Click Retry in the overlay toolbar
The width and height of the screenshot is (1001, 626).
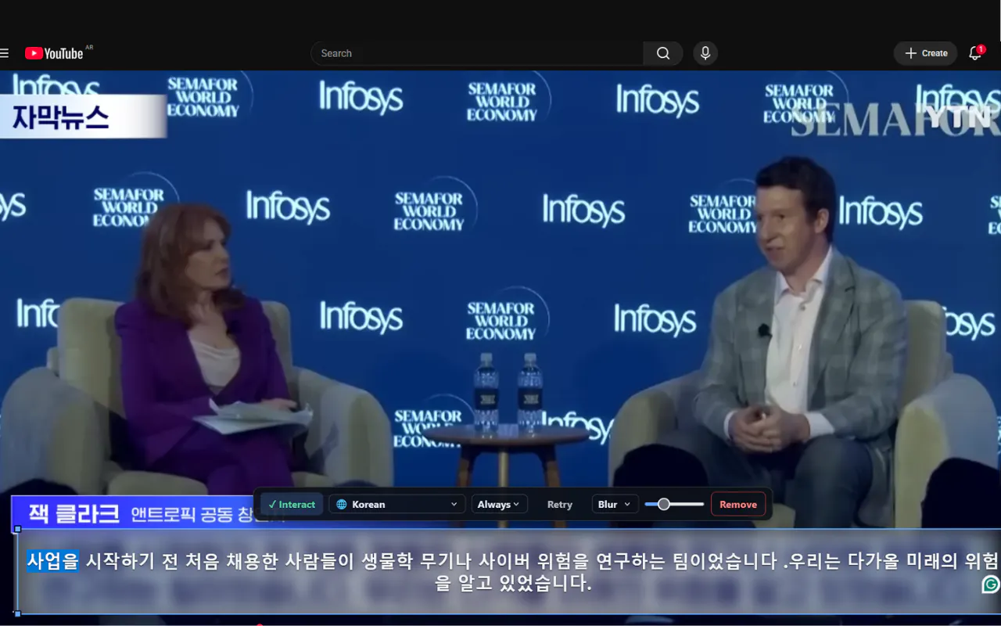point(560,505)
